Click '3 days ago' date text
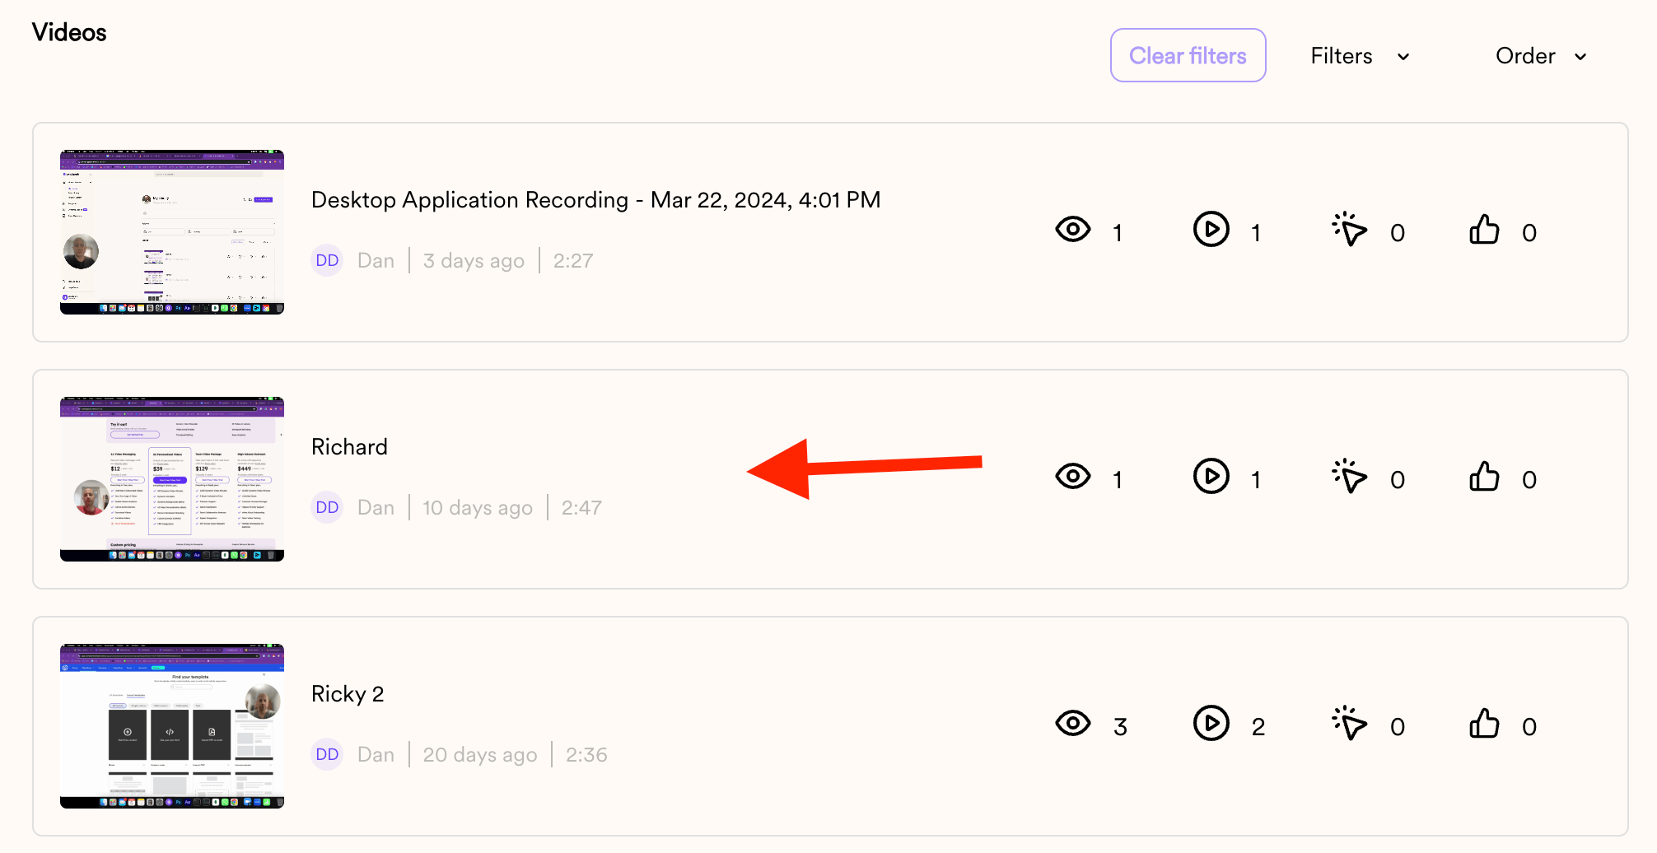1657x853 pixels. click(474, 261)
